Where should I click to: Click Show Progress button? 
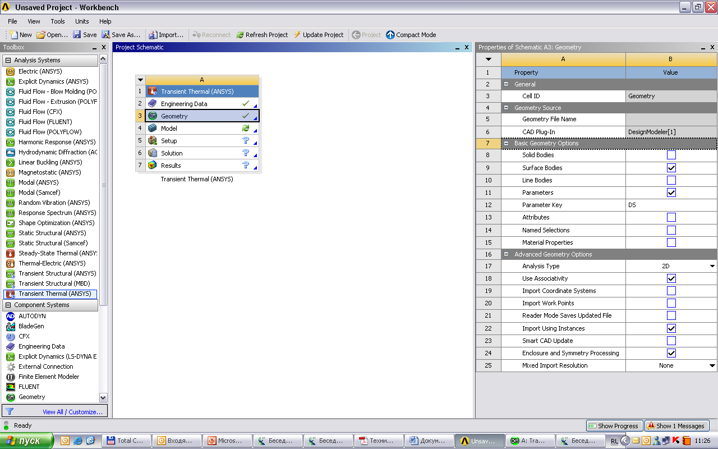click(614, 426)
